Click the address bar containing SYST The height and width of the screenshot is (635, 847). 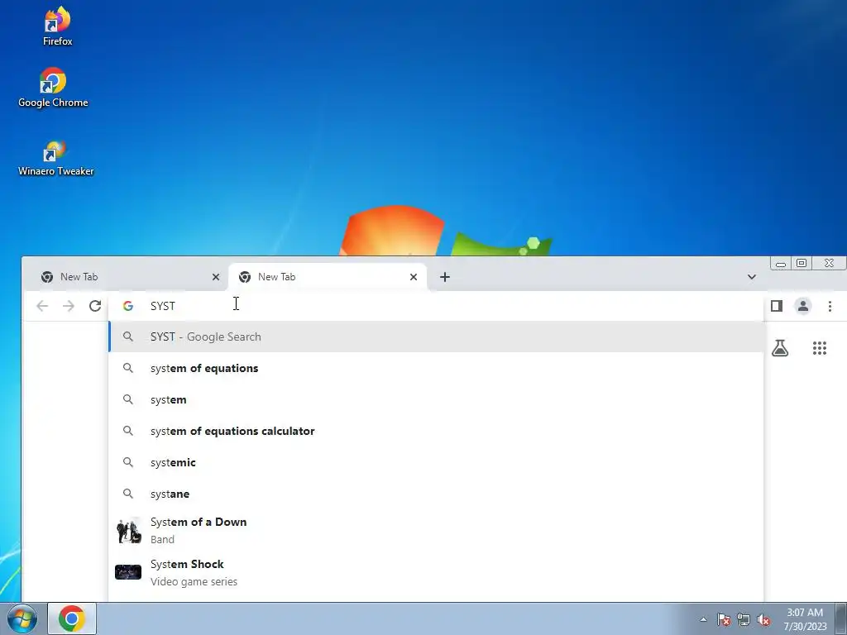tap(435, 306)
